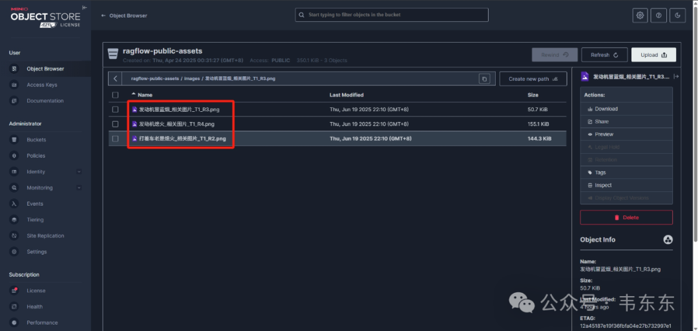This screenshot has height=331, width=698.
Task: Click the License sidebar icon
Action: [x=14, y=290]
